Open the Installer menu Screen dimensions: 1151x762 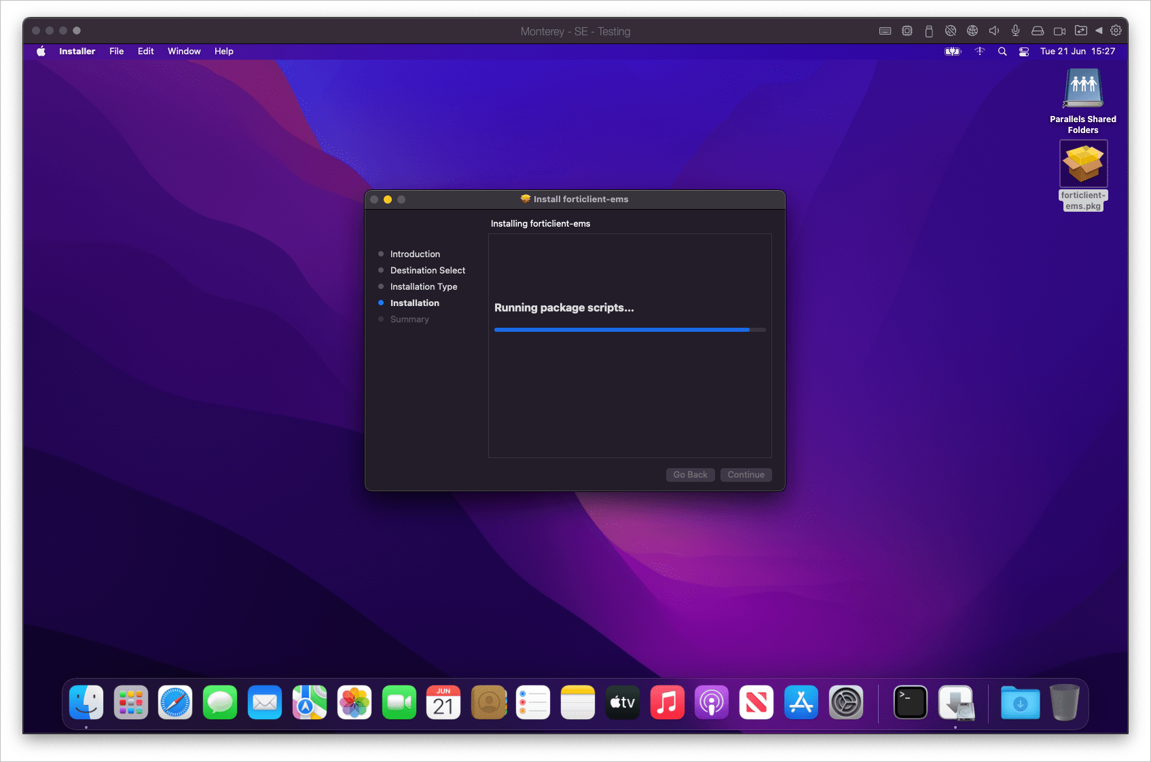pos(77,52)
